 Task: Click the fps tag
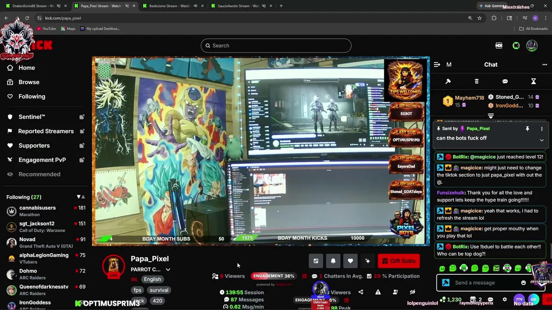pos(137,290)
